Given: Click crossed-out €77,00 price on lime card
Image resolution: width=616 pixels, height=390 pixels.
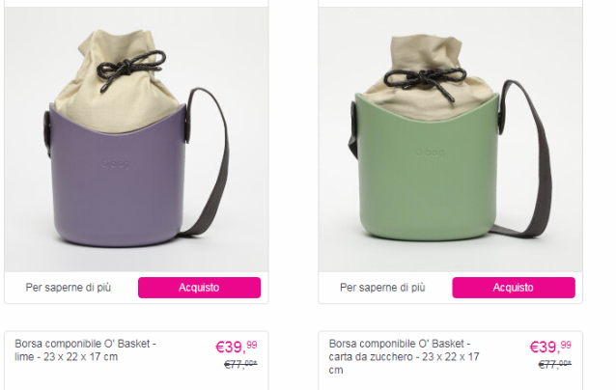Looking at the screenshot, I should click(x=240, y=365).
